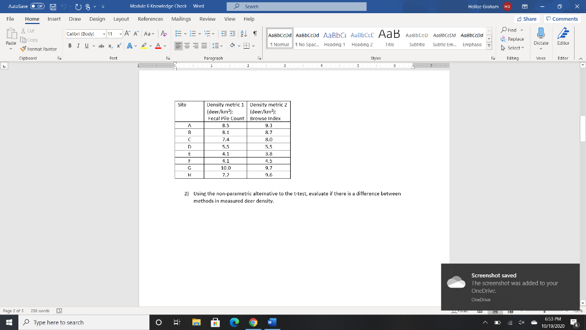
Task: Toggle paragraph marks visibility
Action: click(x=255, y=33)
